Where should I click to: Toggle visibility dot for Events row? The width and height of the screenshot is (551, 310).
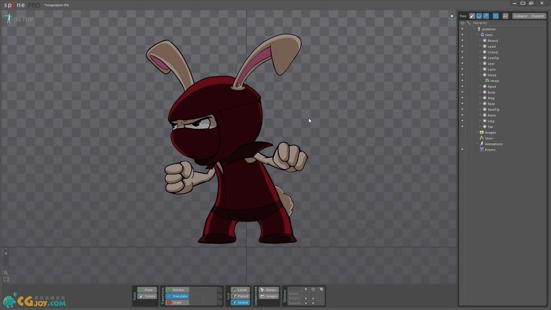(x=462, y=149)
